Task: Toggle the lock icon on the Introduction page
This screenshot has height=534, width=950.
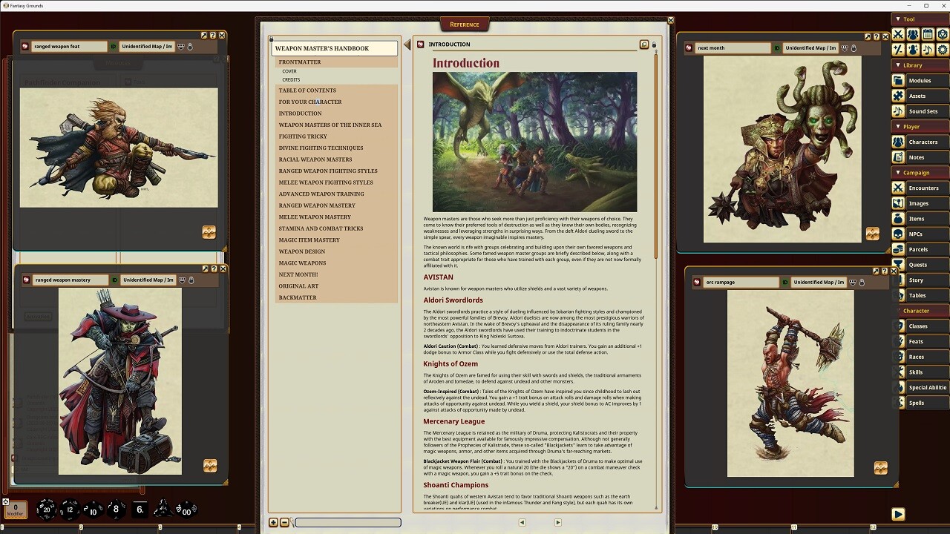Action: click(x=653, y=44)
